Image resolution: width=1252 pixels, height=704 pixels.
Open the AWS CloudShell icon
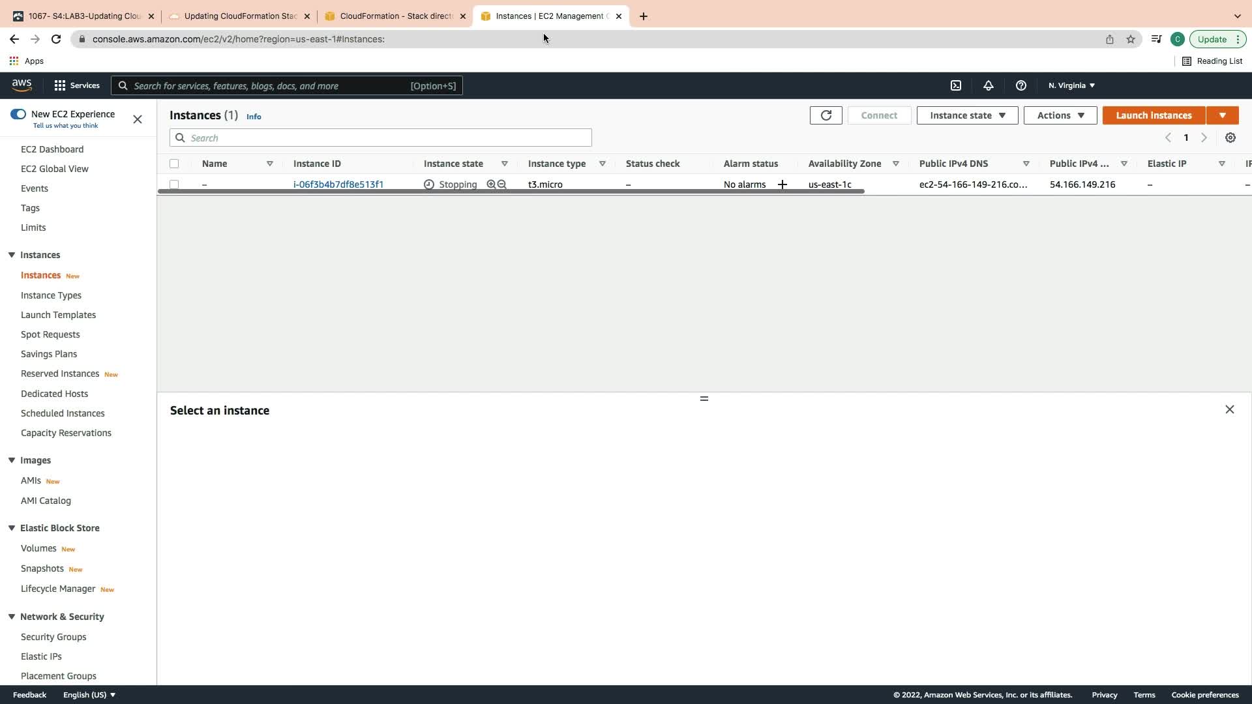[956, 85]
